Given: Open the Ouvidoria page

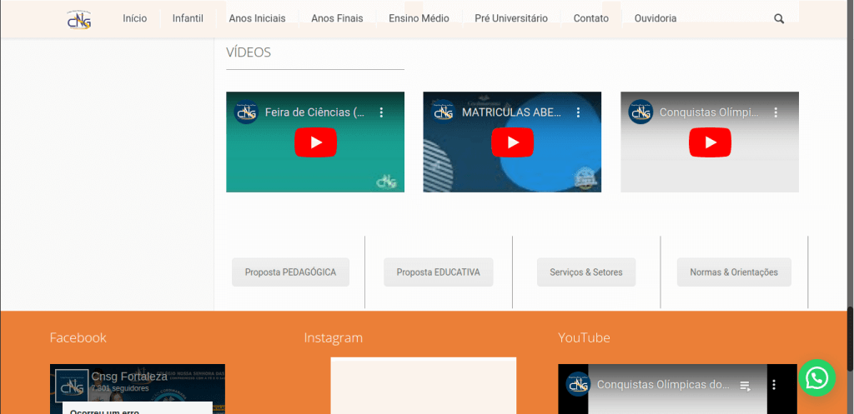Looking at the screenshot, I should coord(656,18).
